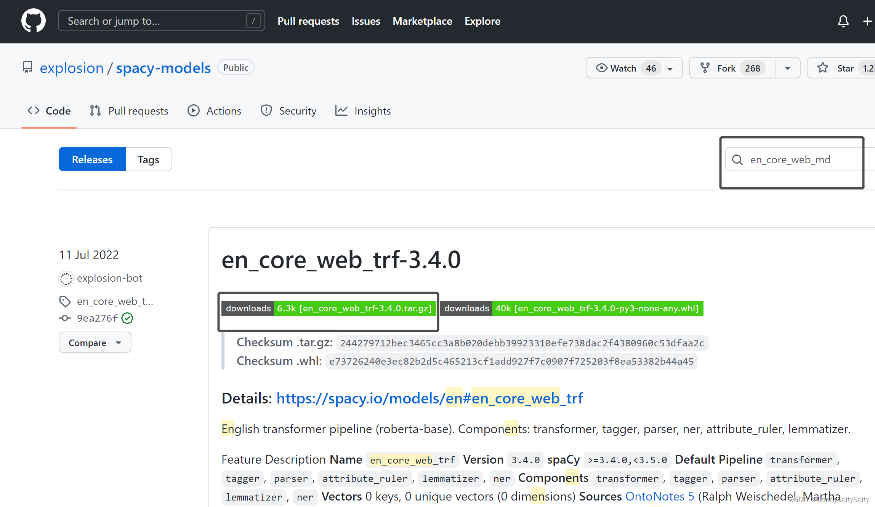Switch to the Tags tab
The height and width of the screenshot is (507, 875).
tap(148, 159)
